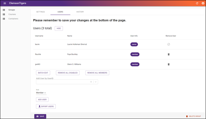Screen dimensions: 206x119
Task: Click the disabled remove icon for laurie
Action: (x=169, y=44)
